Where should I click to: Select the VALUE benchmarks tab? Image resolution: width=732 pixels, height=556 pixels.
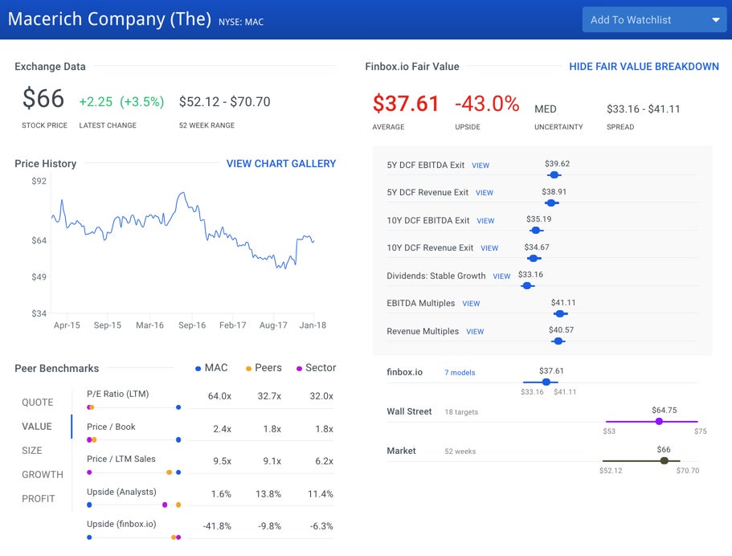pyautogui.click(x=37, y=426)
